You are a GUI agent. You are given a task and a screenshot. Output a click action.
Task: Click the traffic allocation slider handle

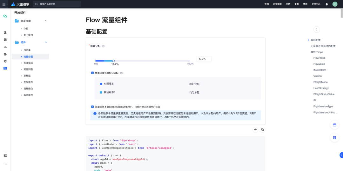tap(113, 61)
